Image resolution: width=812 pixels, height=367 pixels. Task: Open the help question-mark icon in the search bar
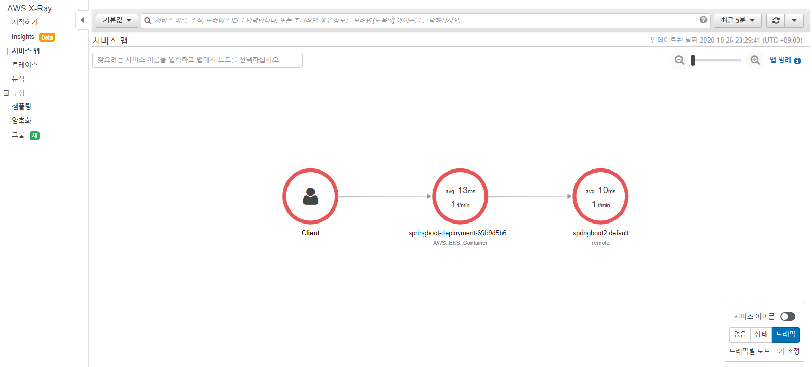703,20
